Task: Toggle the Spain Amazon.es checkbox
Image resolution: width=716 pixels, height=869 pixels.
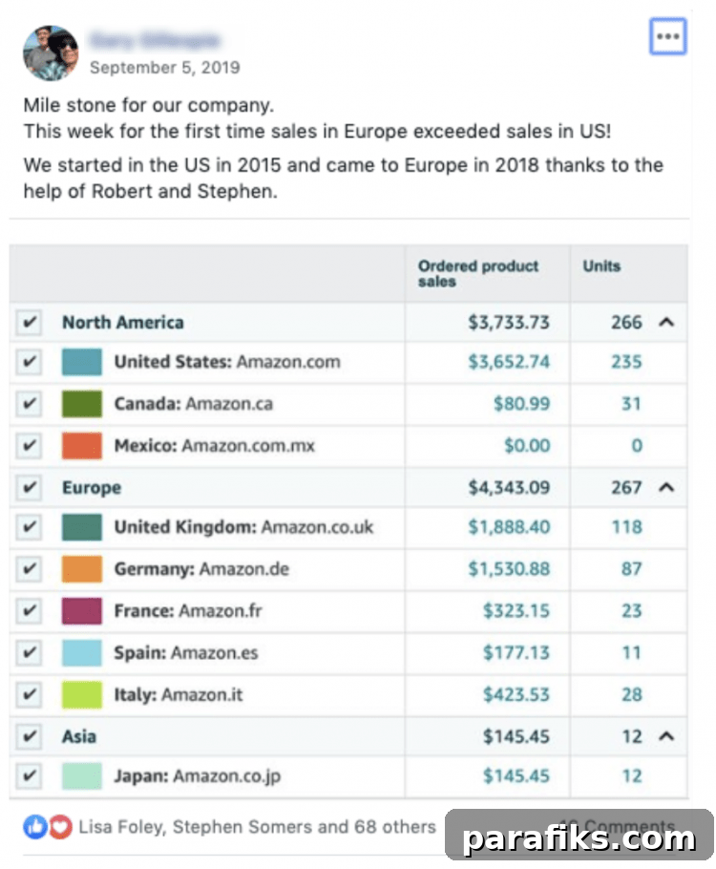Action: pos(29,653)
